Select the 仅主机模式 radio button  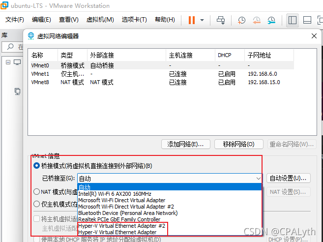point(36,204)
